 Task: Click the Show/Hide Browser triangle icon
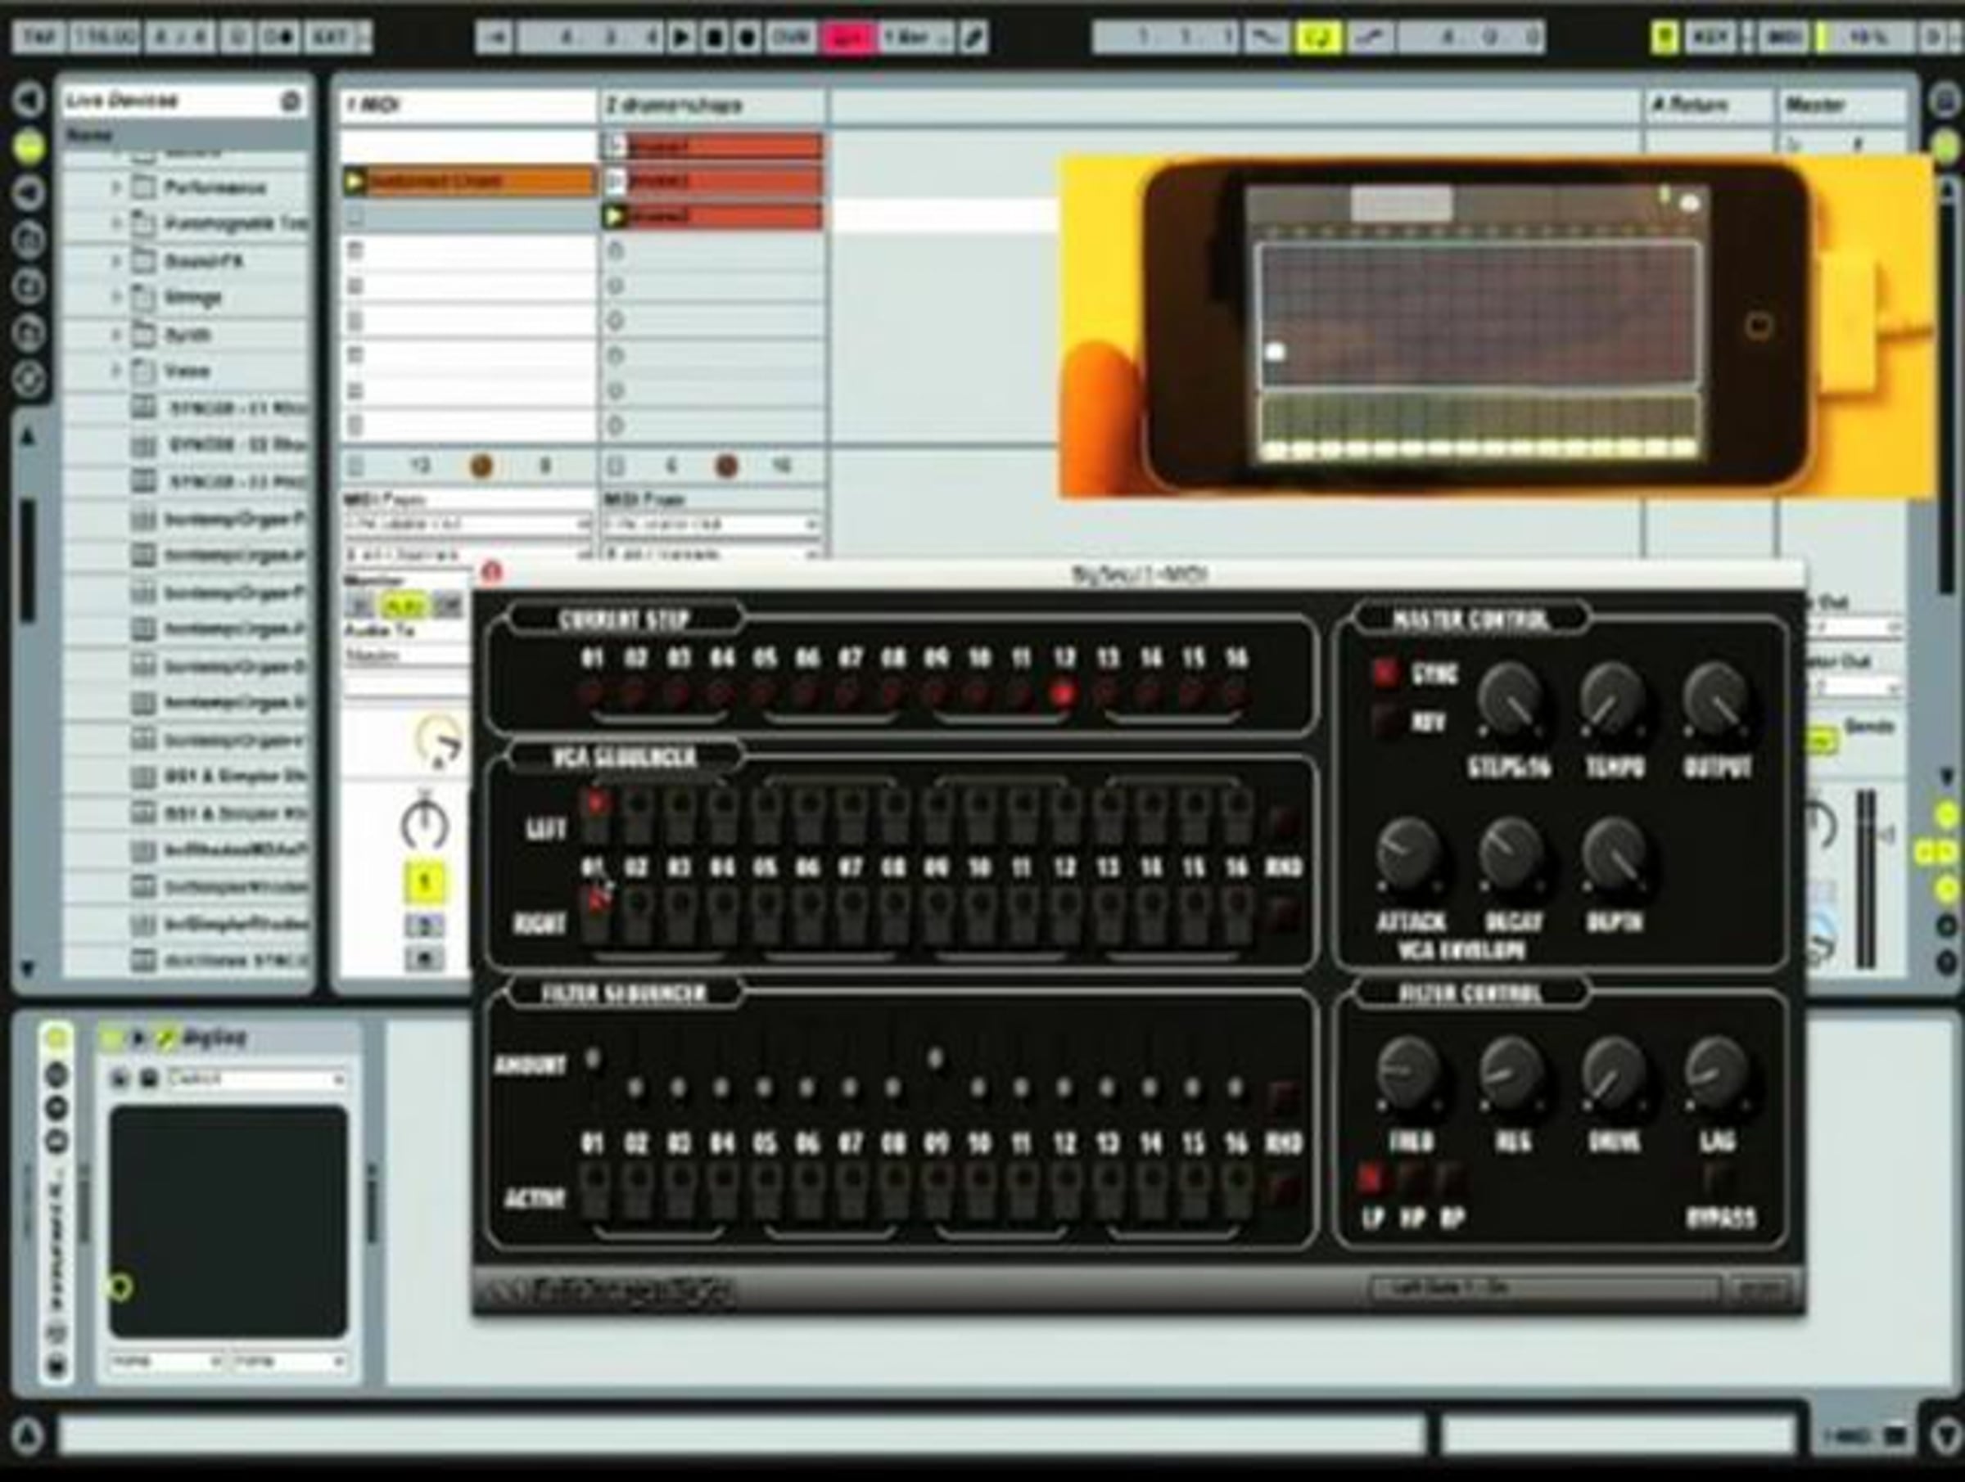coord(29,100)
